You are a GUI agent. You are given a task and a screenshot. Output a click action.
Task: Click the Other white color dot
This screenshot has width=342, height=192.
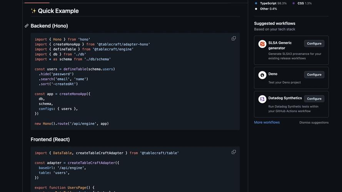click(256, 9)
